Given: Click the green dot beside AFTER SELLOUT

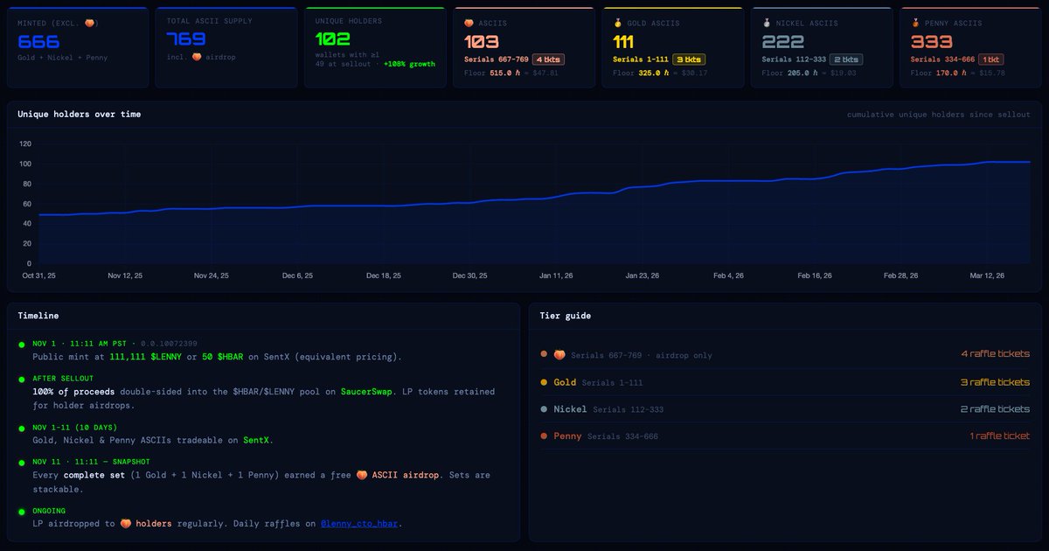Looking at the screenshot, I should tap(21, 379).
